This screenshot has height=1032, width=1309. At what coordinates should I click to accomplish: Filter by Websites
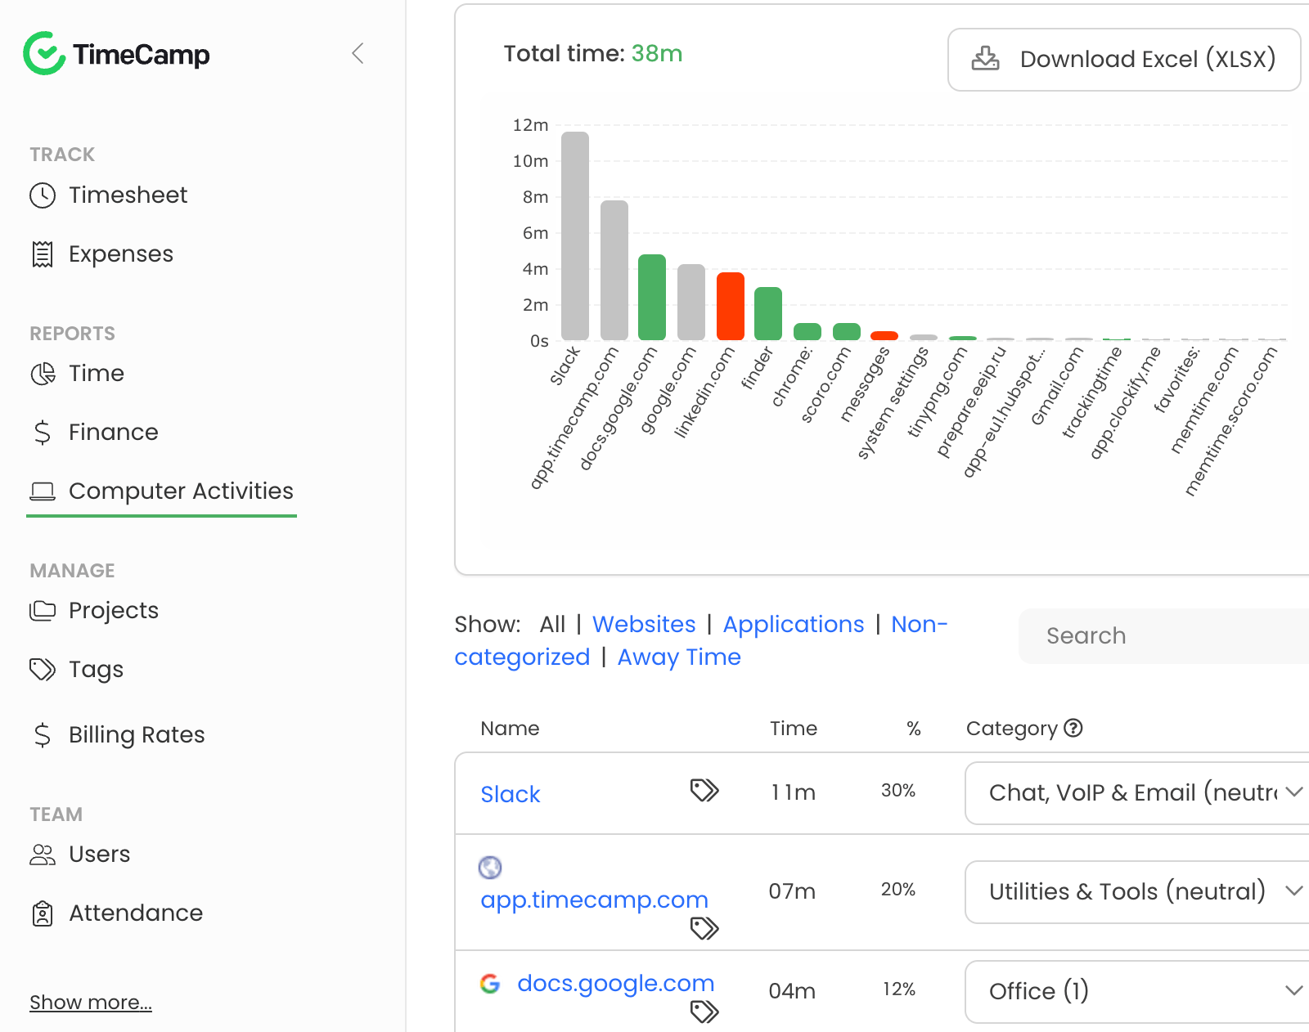click(644, 625)
